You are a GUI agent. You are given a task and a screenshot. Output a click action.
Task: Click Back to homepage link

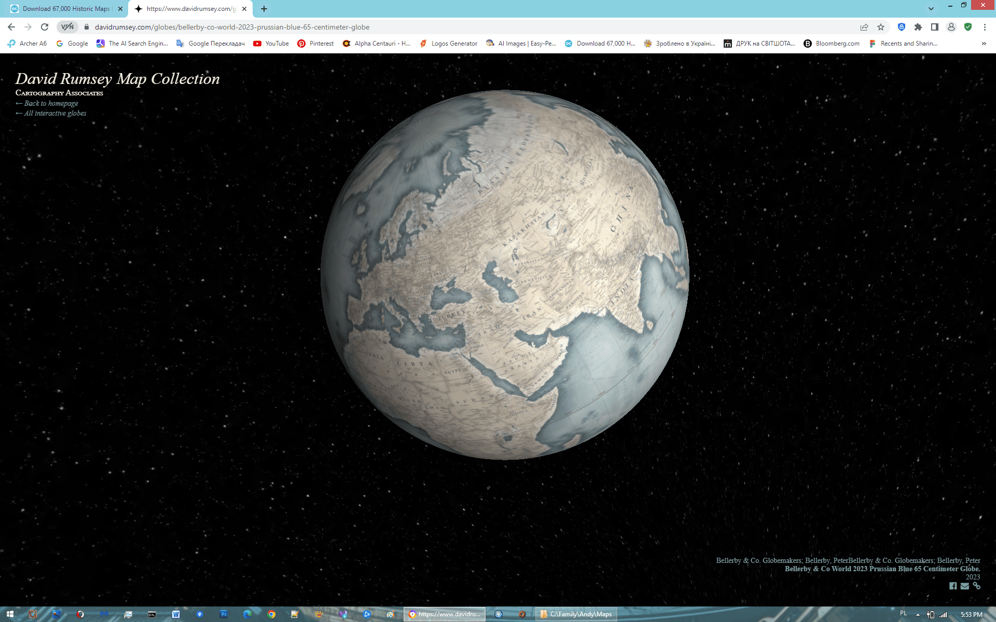pos(51,103)
